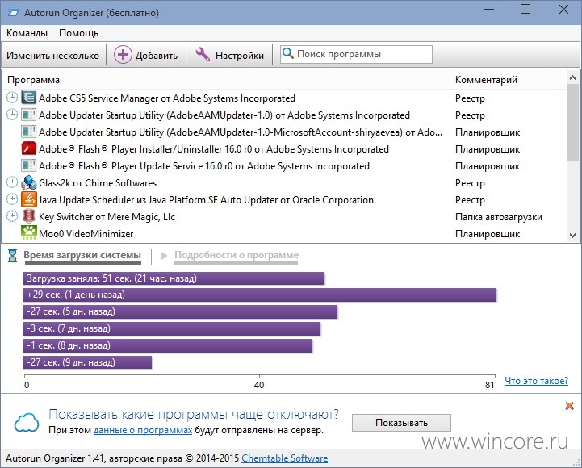Viewport: 582px width, 468px height.
Task: Open the данные о программах link
Action: pos(143,430)
